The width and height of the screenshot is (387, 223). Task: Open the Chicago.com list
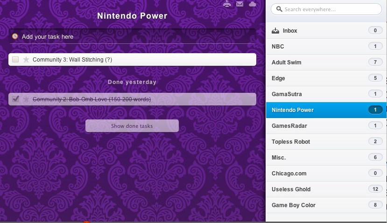pos(326,173)
